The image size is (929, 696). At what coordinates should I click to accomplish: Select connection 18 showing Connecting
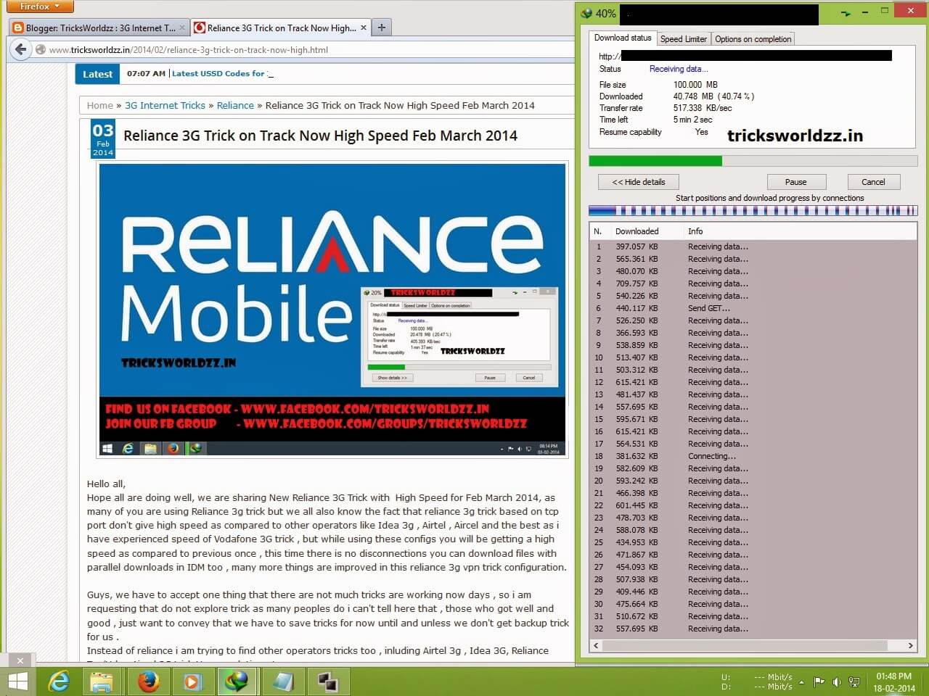(753, 456)
